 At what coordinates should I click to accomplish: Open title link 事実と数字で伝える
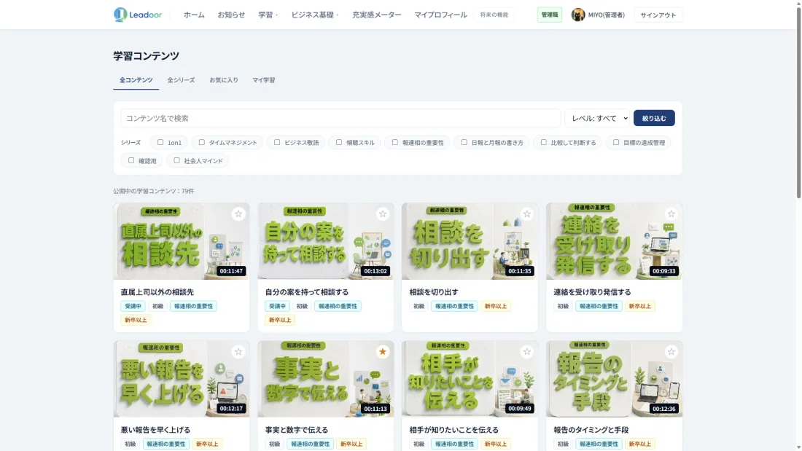pos(297,430)
